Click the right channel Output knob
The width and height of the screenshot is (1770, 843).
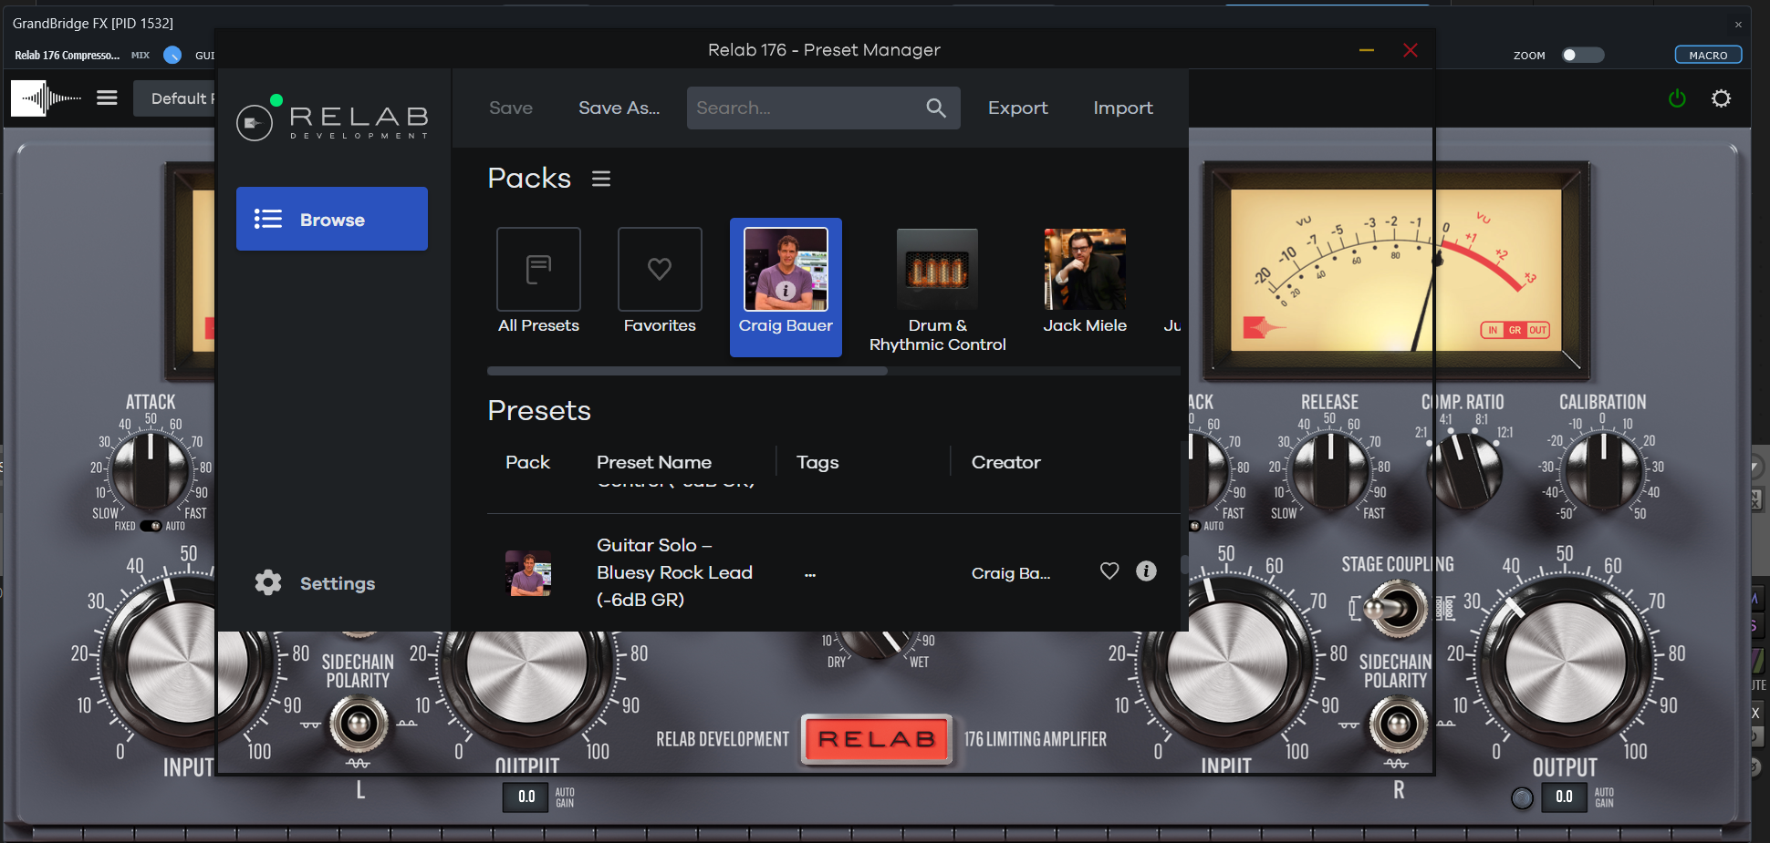(1565, 663)
